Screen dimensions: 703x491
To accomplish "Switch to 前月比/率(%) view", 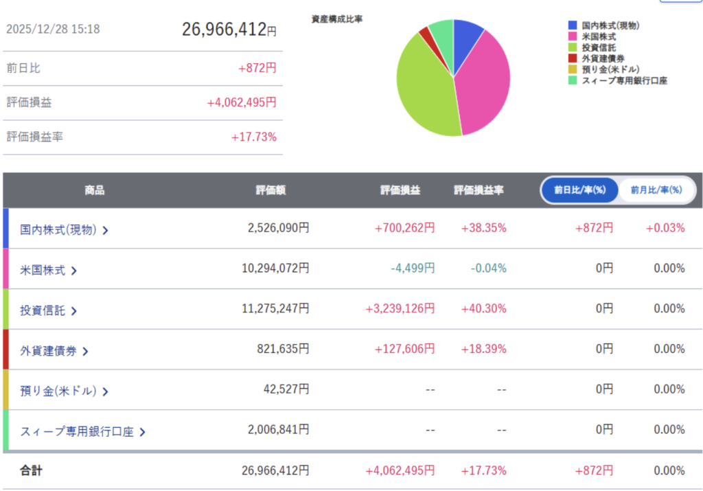I will point(656,190).
